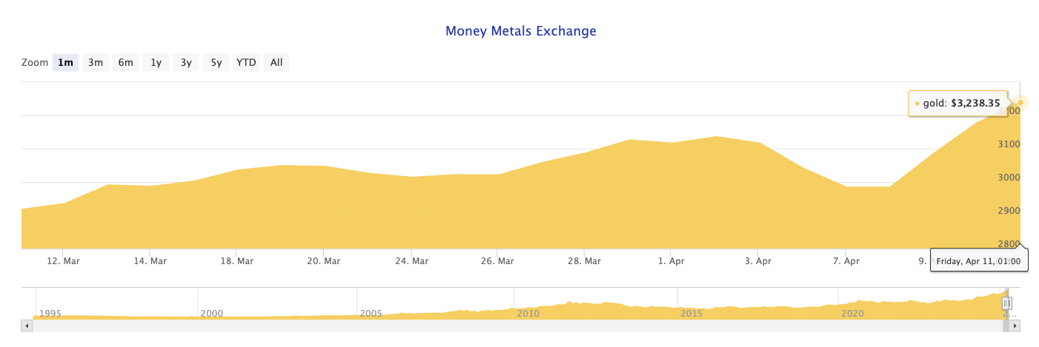The image size is (1039, 347).
Task: Click the scrollbar right arrow
Action: [1015, 326]
